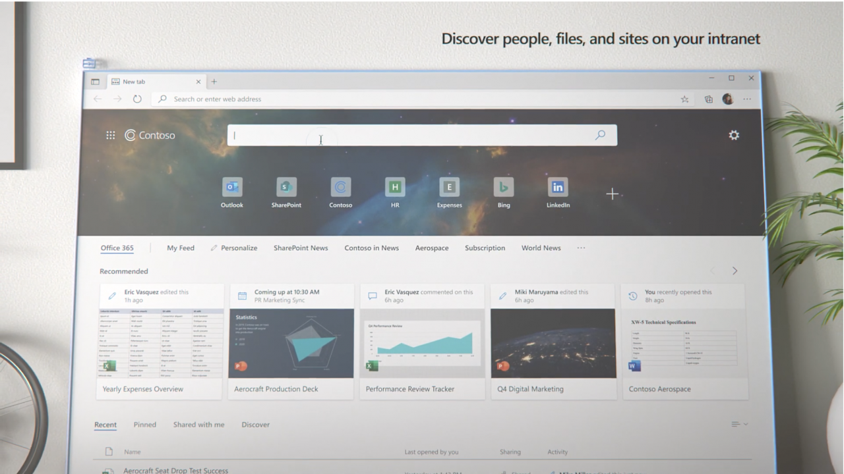Image resolution: width=844 pixels, height=474 pixels.
Task: Open the Collections icon in toolbar
Action: pos(708,99)
